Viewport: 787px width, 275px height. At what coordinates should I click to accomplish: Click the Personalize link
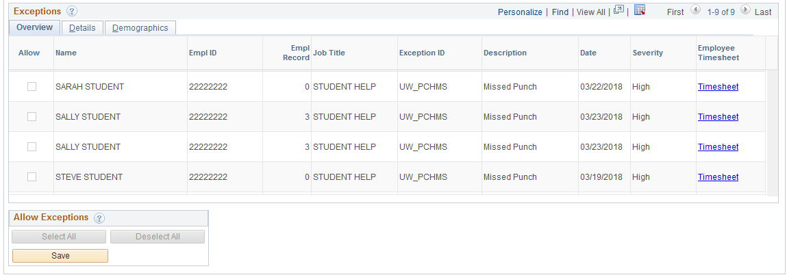[x=520, y=12]
